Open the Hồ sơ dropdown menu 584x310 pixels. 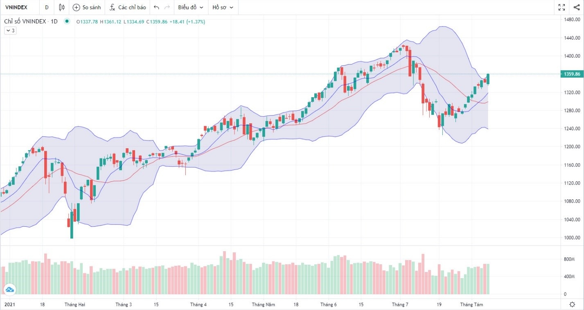(x=222, y=7)
